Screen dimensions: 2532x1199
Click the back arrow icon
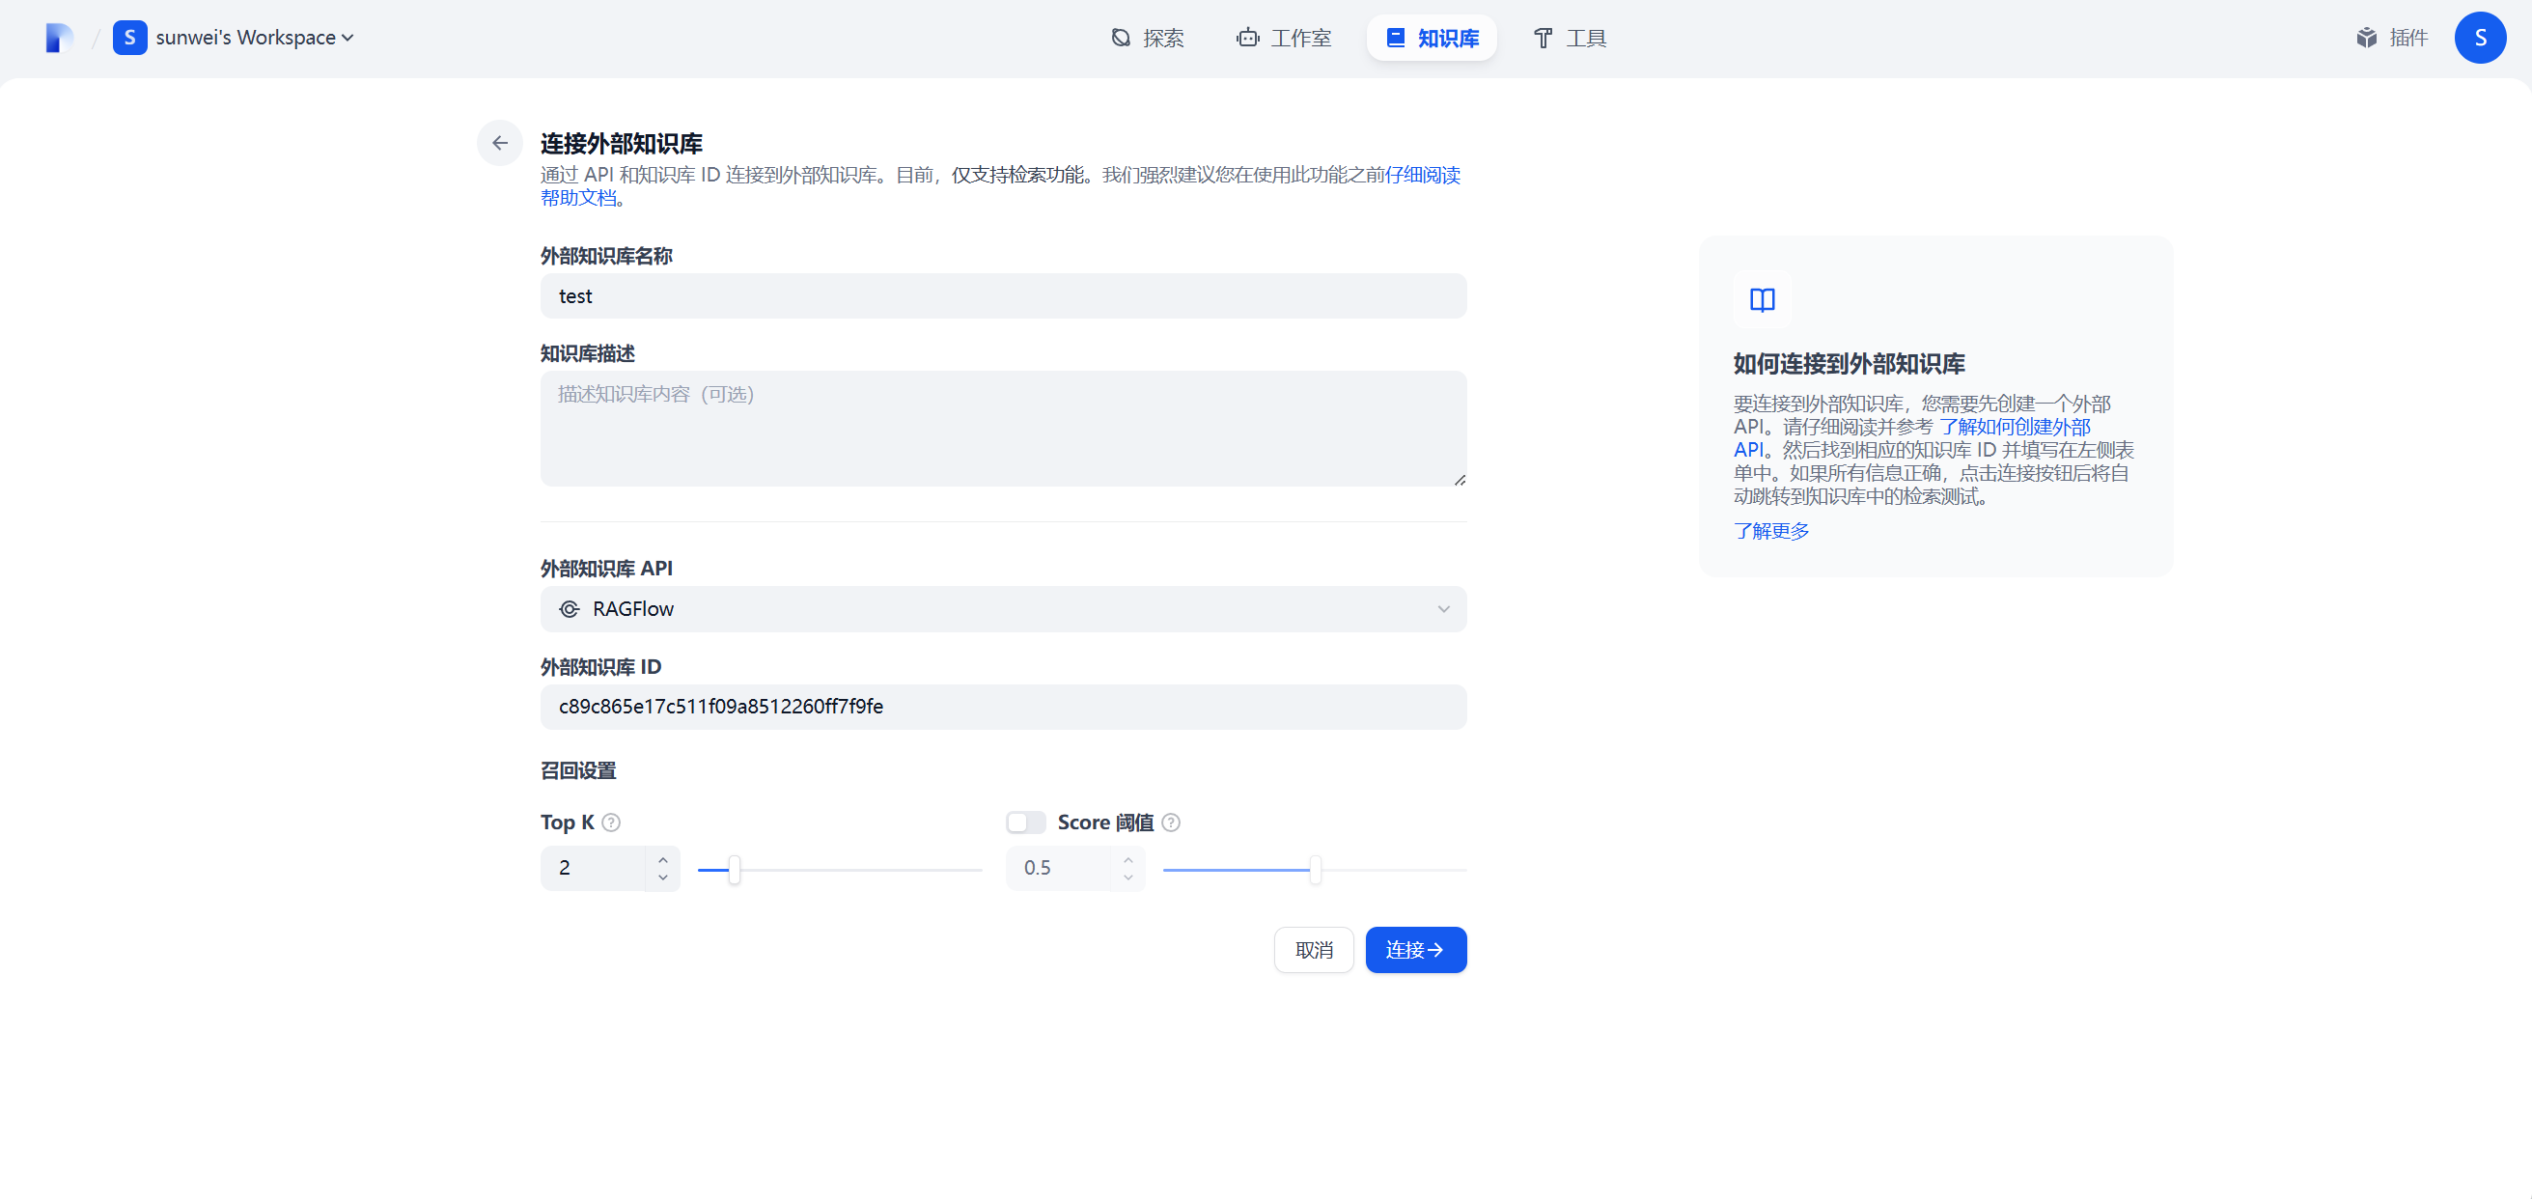(x=499, y=144)
